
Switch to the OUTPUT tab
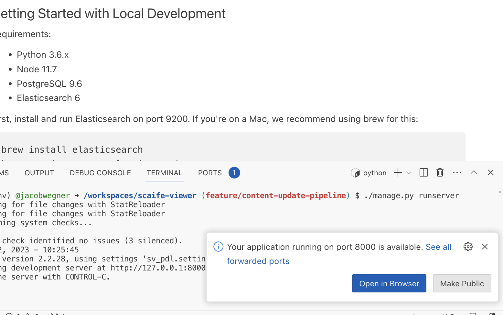(x=39, y=173)
